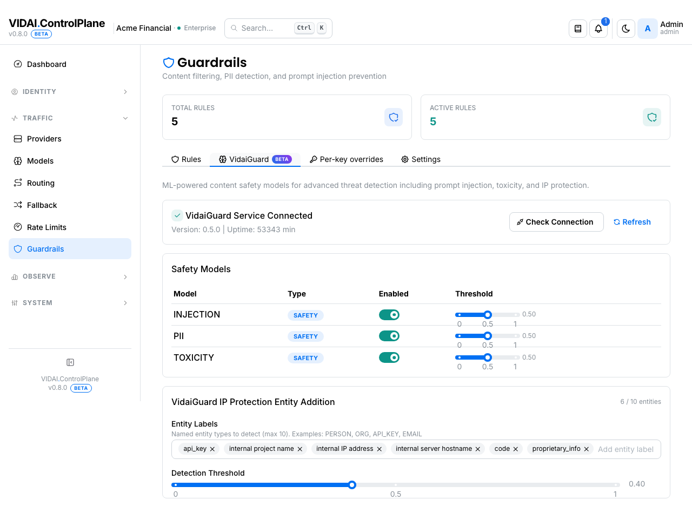
Task: Remove the internal IP address label
Action: pyautogui.click(x=380, y=449)
